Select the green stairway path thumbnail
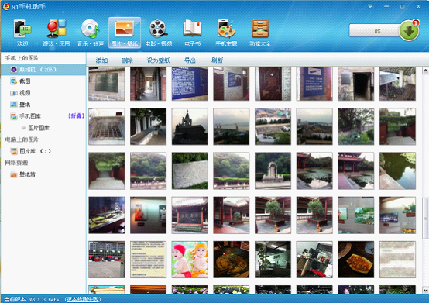 (106, 170)
